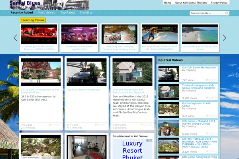This screenshot has height=159, width=239.
Task: Click the Samui Blues site title
Action: [25, 3]
